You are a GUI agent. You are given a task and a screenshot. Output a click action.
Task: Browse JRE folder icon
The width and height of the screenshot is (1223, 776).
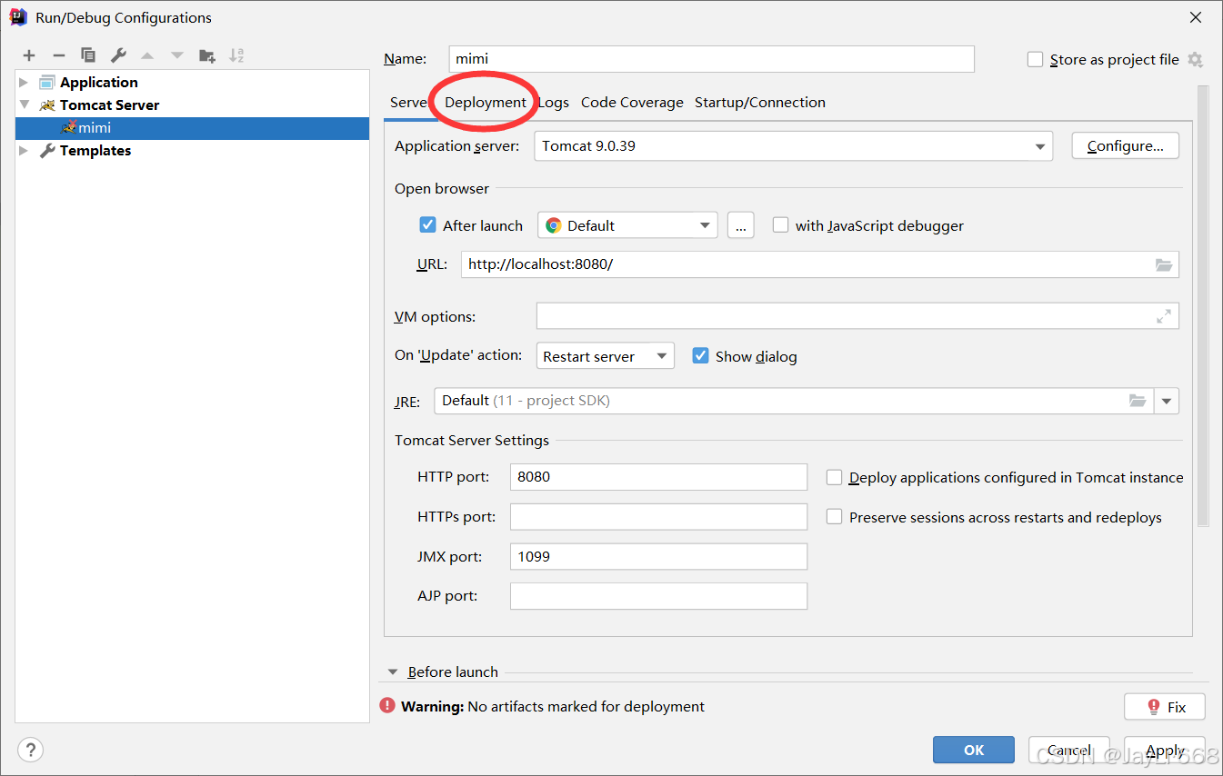click(x=1138, y=401)
